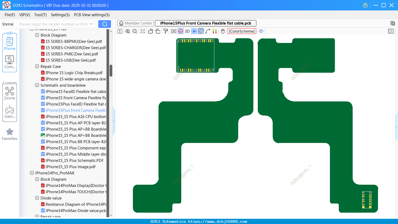
Task: Click the fit-to-screen icon
Action: click(143, 31)
